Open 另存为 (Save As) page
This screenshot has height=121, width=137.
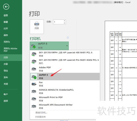(x=7, y=42)
